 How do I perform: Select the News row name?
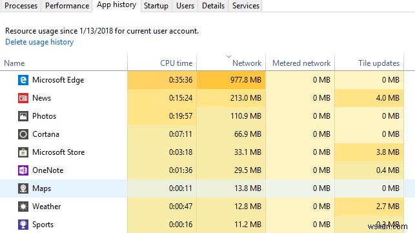click(41, 98)
